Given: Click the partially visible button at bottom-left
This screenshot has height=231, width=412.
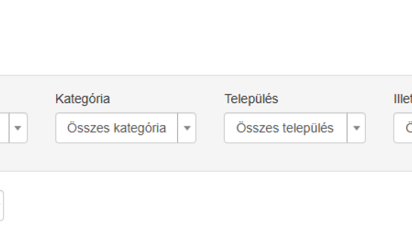Looking at the screenshot, I should click(2, 205).
